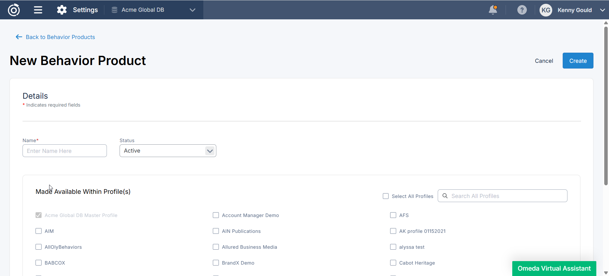Viewport: 609px width, 276px height.
Task: Click the Name input field
Action: [65, 151]
